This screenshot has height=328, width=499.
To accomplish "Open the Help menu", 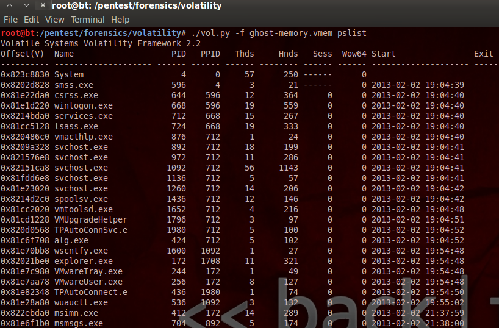I will [x=120, y=20].
